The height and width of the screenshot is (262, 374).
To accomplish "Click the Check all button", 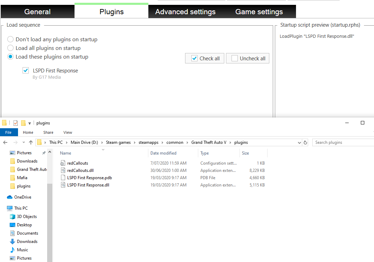I will click(x=205, y=59).
